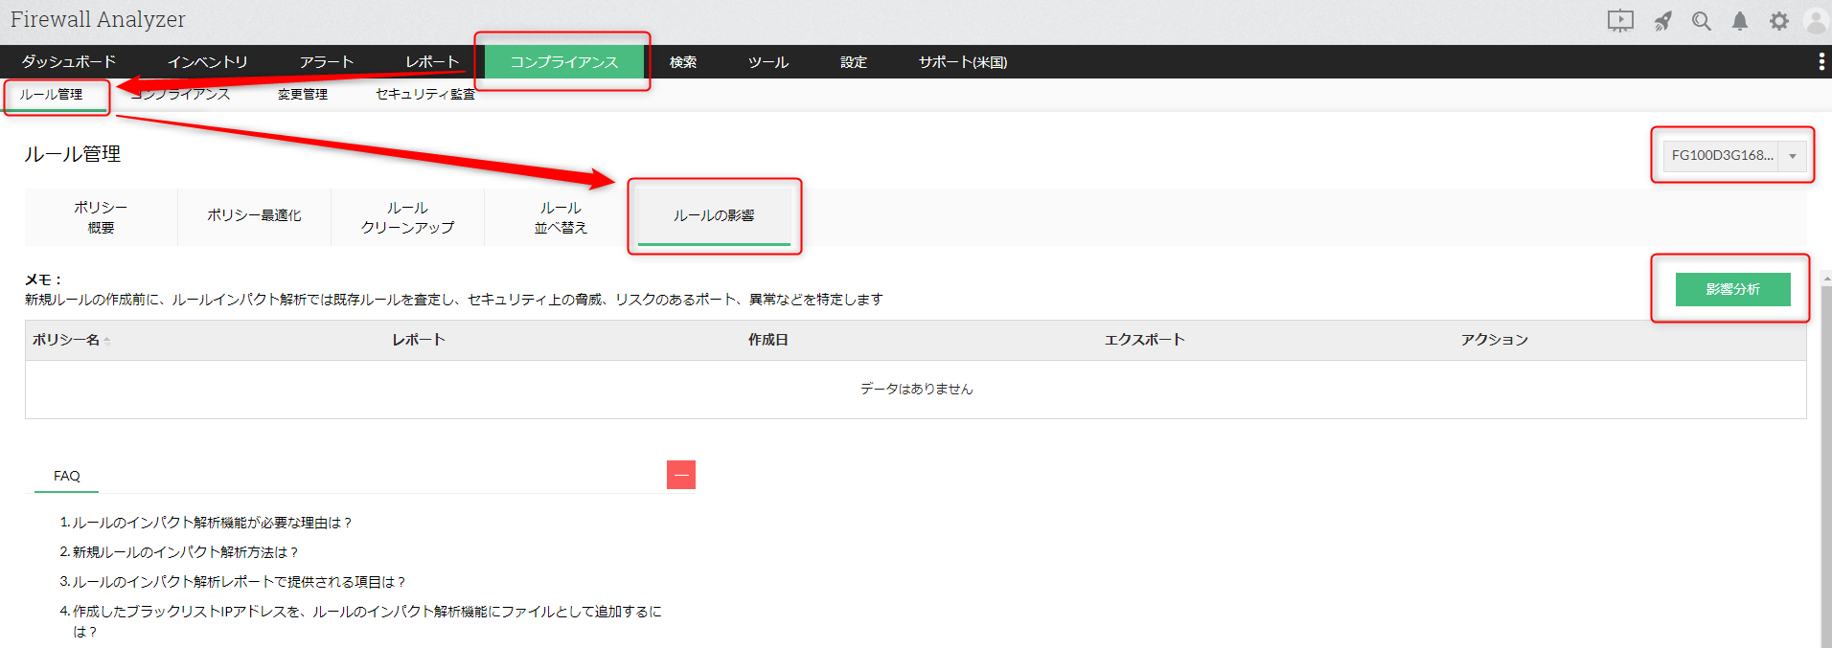
Task: Open the インベントリ menu
Action: pyautogui.click(x=207, y=62)
